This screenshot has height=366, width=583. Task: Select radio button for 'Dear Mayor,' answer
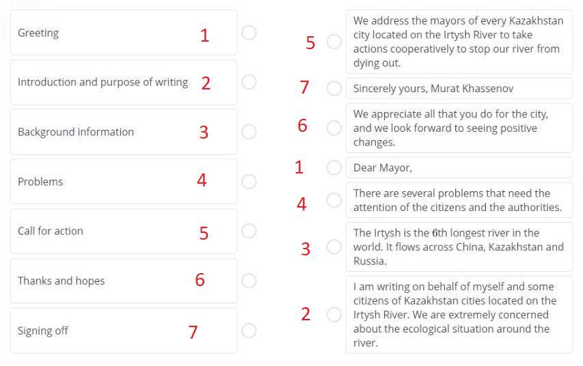pos(334,167)
